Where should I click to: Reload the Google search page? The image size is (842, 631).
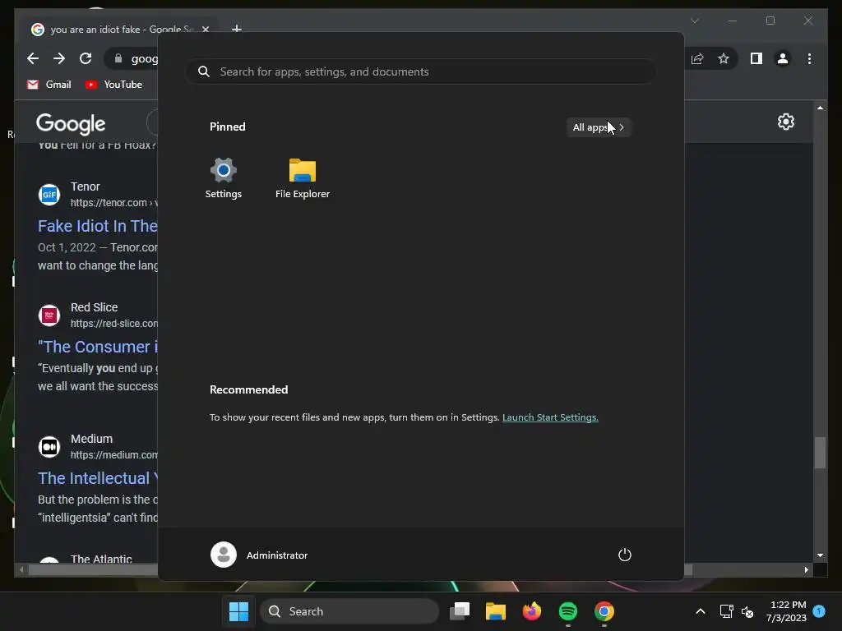(x=86, y=58)
